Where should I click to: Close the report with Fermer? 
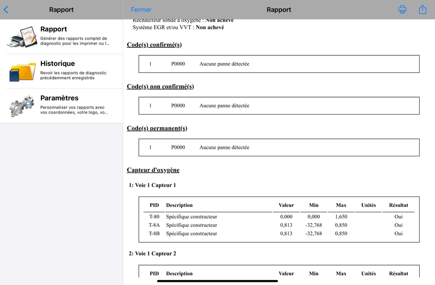tap(141, 10)
